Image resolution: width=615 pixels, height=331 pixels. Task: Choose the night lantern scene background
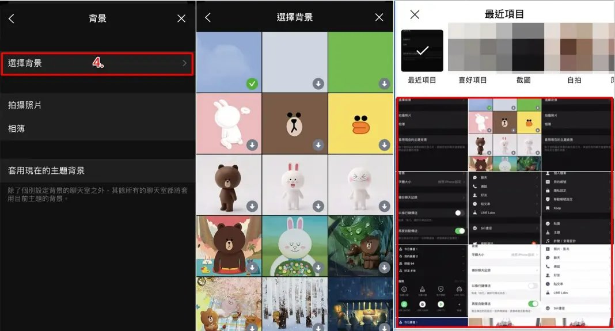(x=360, y=304)
